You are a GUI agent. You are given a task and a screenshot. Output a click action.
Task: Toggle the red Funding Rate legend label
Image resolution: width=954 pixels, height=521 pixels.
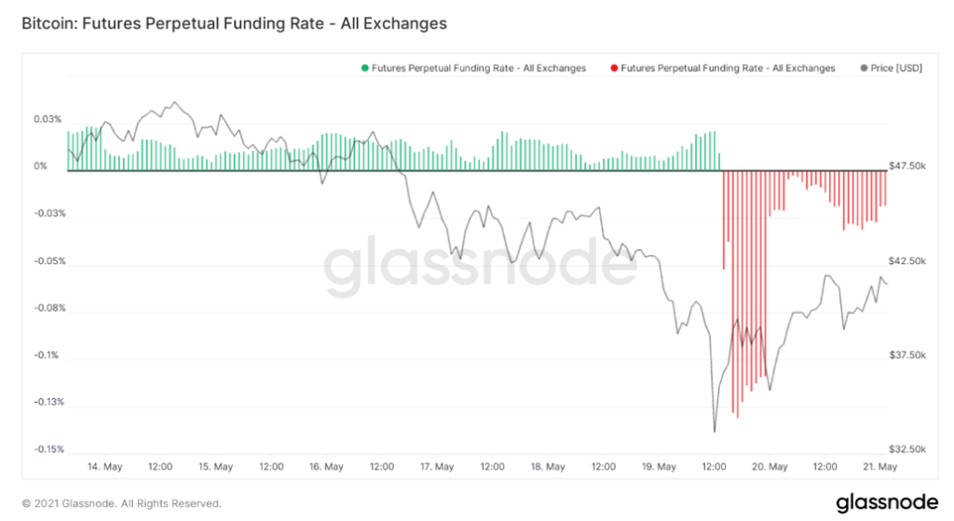(x=727, y=68)
